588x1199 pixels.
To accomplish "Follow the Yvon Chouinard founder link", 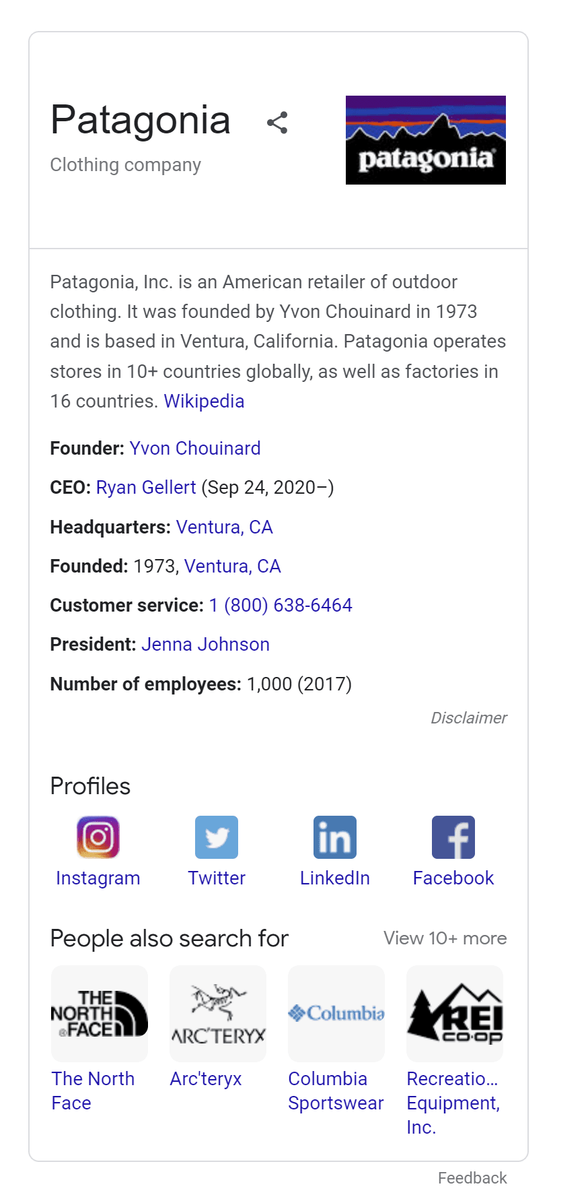I will coord(195,449).
